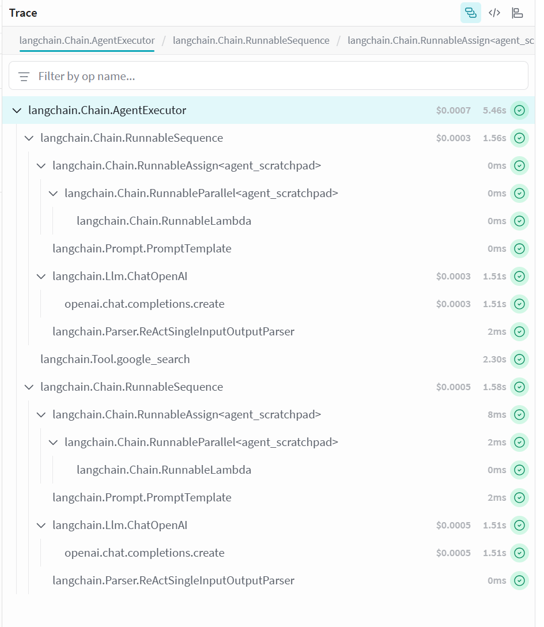This screenshot has width=544, height=627.
Task: Click status check icon on 8ms RunnableAssign row
Action: click(x=519, y=414)
